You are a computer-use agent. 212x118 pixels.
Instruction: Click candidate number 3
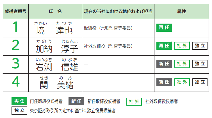16,64
